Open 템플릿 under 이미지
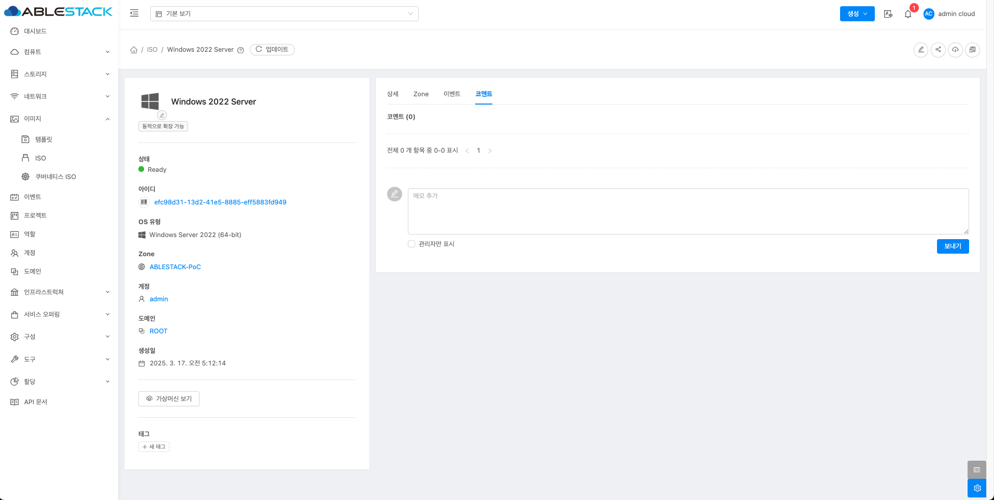 60,139
